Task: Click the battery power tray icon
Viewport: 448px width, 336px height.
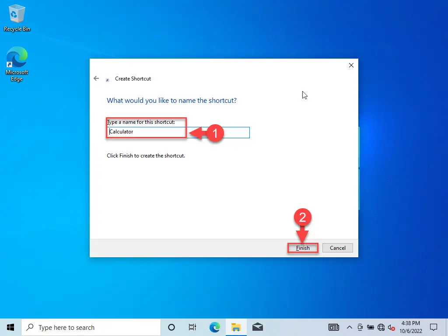Action: [x=371, y=327]
